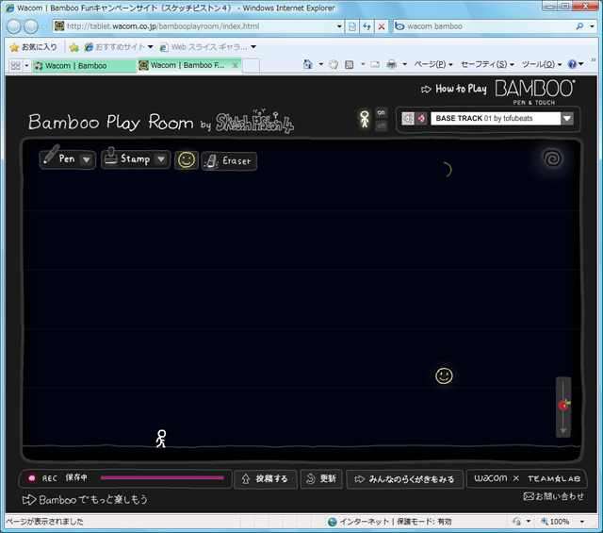Click the read mail icon

pyautogui.click(x=375, y=64)
